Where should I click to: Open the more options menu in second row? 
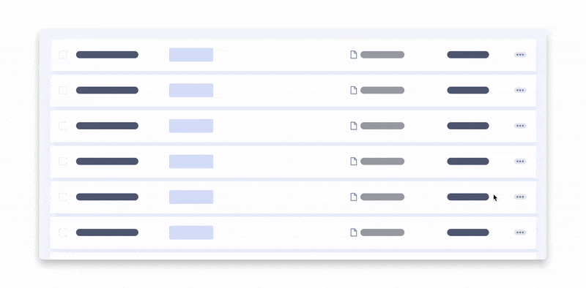tap(520, 91)
